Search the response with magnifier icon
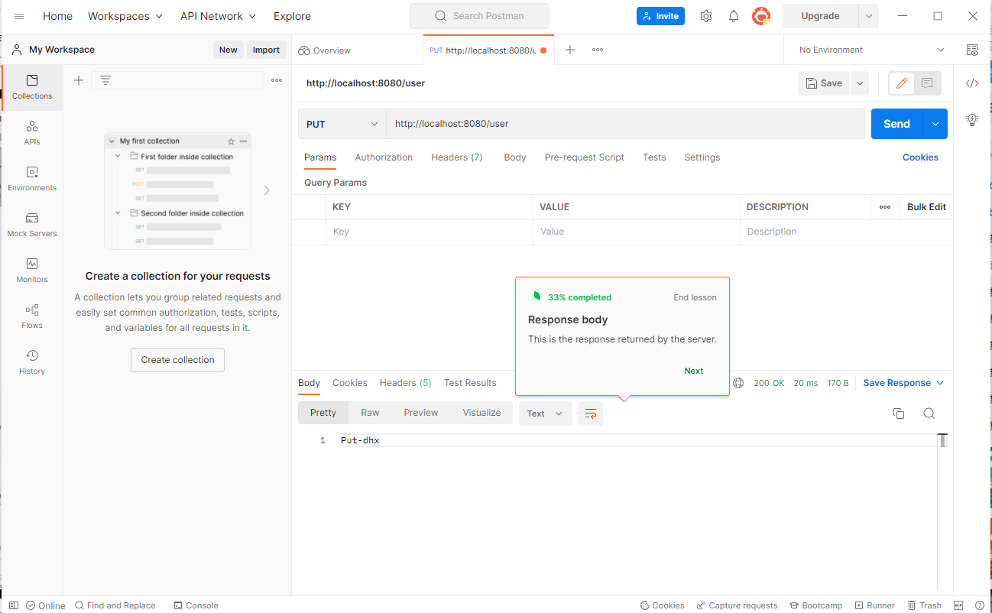992x613 pixels. pyautogui.click(x=929, y=414)
